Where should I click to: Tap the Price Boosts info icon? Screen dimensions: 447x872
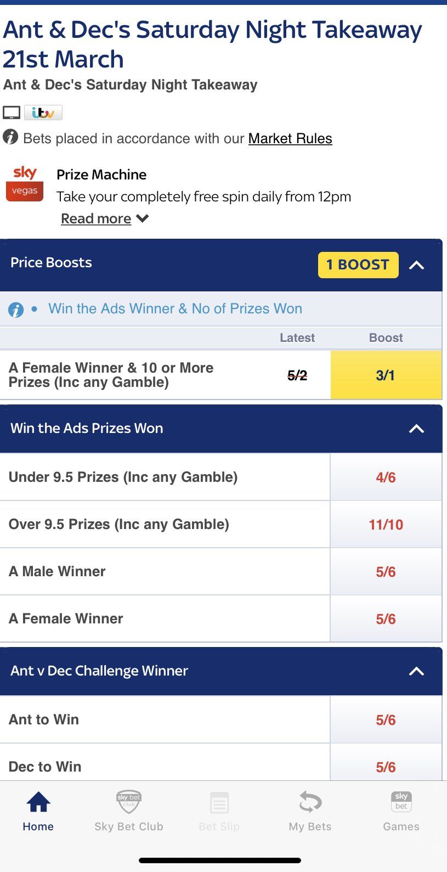click(x=16, y=310)
